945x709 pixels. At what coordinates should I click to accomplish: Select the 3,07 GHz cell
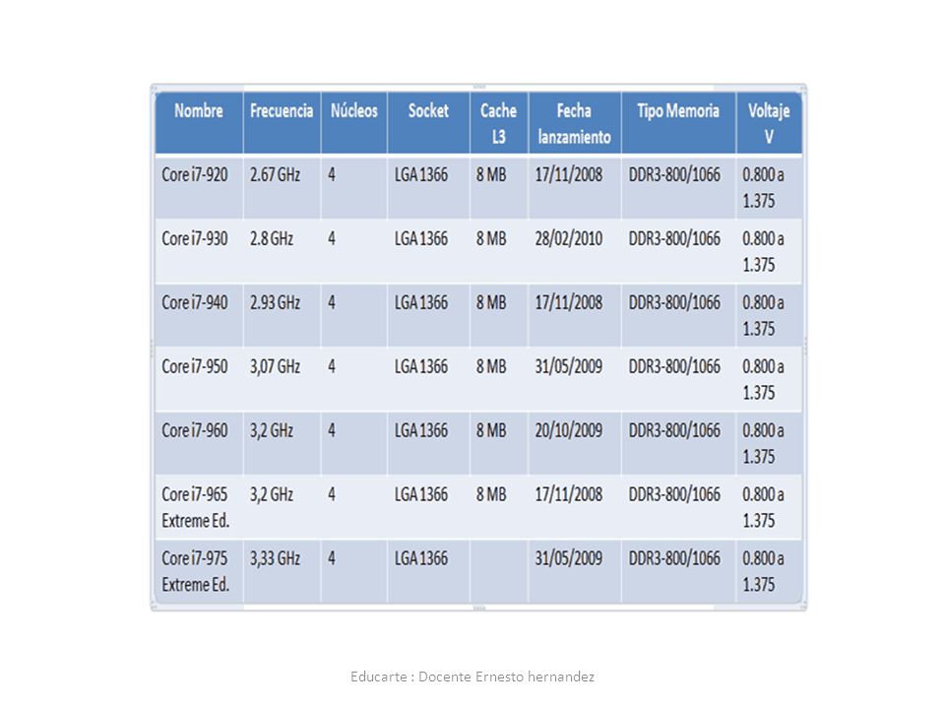point(282,378)
